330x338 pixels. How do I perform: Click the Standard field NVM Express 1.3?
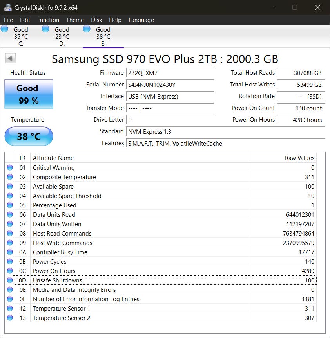point(226,131)
